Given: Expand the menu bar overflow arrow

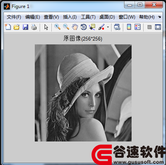Looking at the screenshot, I should click(160, 17).
